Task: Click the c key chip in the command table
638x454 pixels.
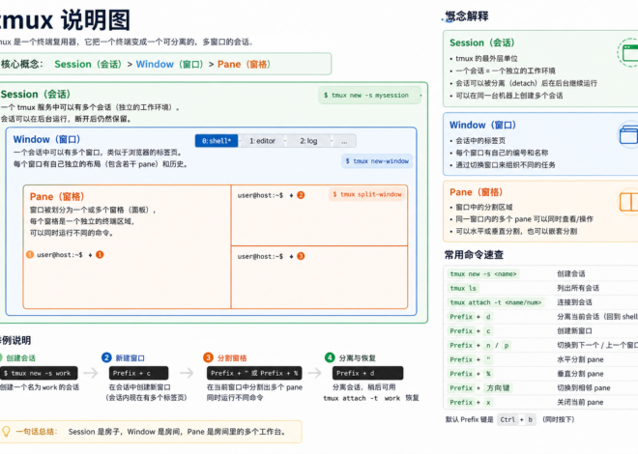Action: [488, 331]
